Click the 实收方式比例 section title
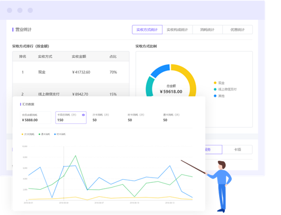 146,46
